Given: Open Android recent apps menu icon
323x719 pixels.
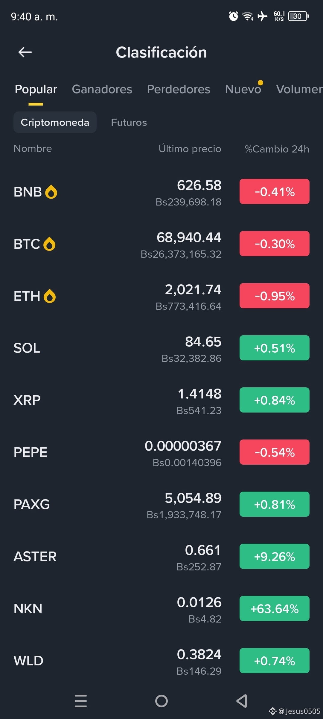Looking at the screenshot, I should tap(81, 701).
